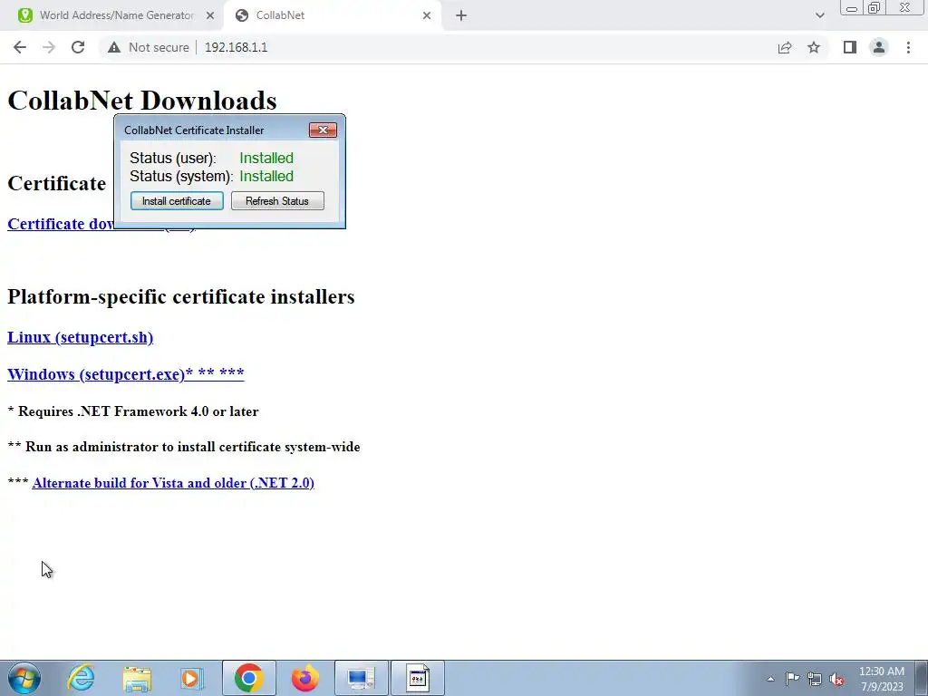Open the Certificate download link
Screen dimensions: 928x696
[101, 224]
